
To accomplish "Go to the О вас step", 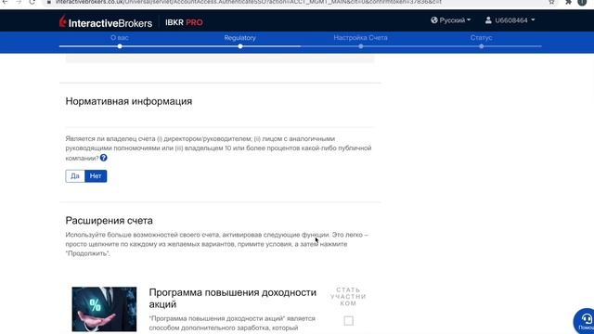I will click(x=120, y=37).
